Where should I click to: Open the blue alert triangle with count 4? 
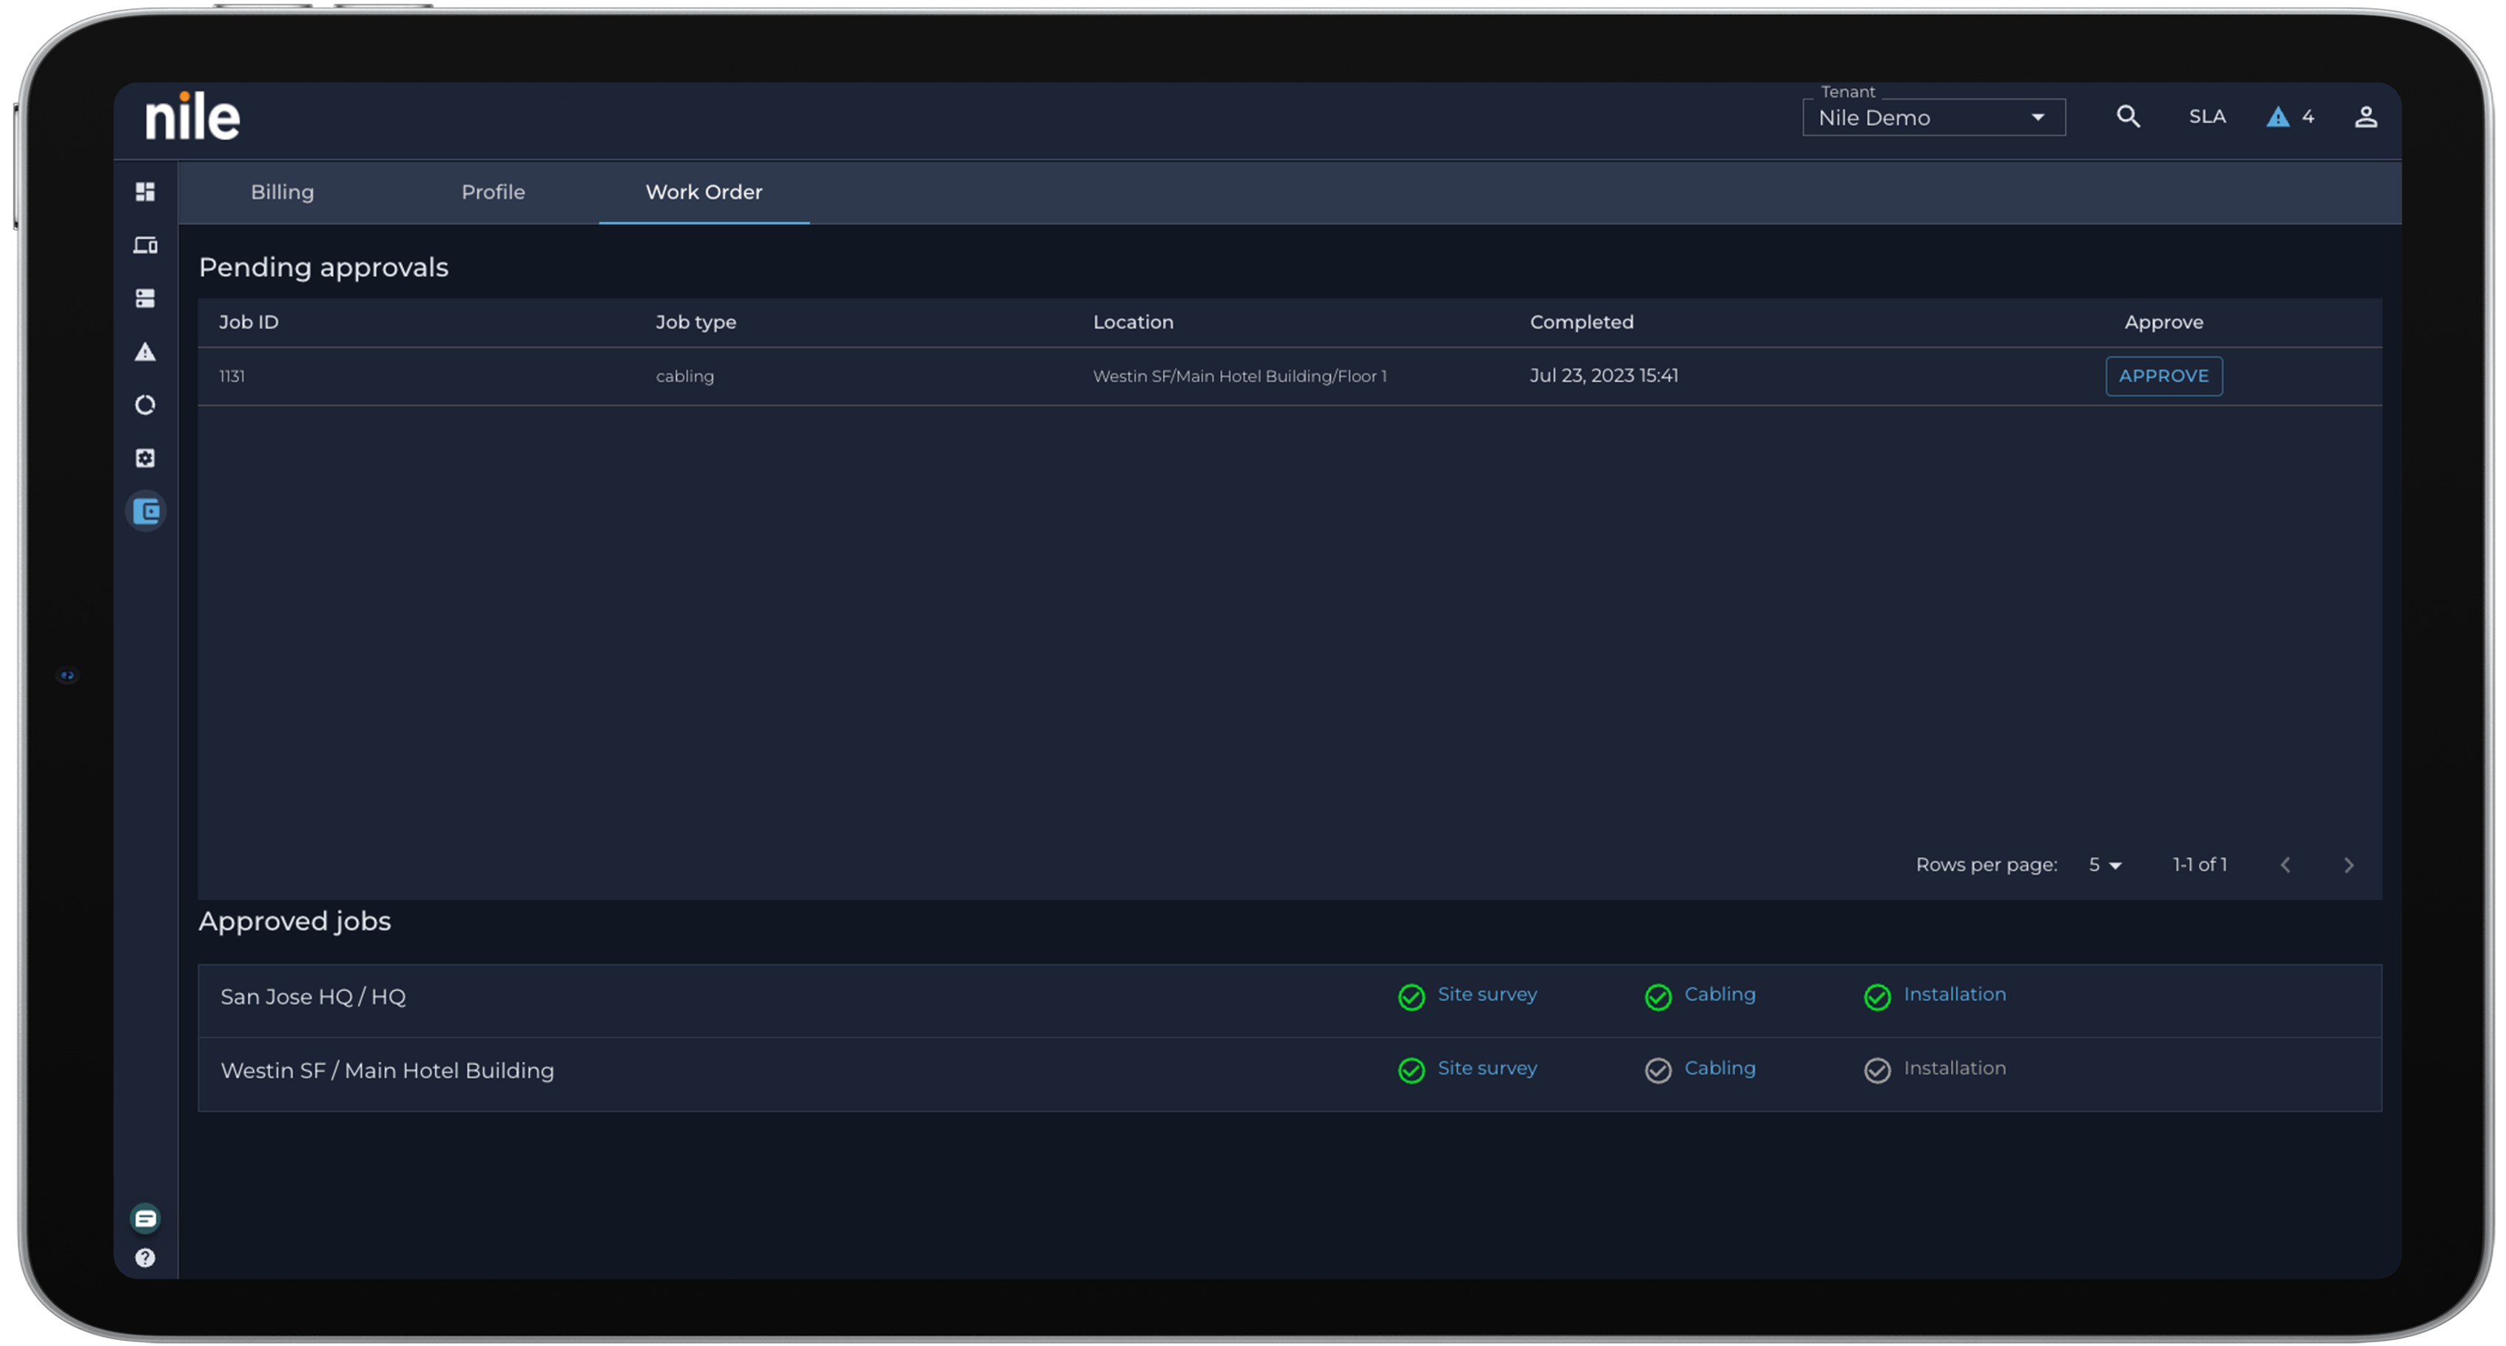click(2290, 117)
